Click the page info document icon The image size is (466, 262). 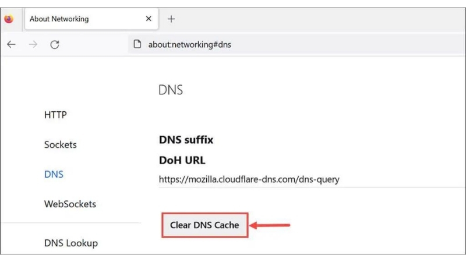[x=137, y=44]
